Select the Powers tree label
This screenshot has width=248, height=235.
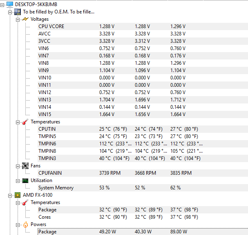click(x=38, y=224)
